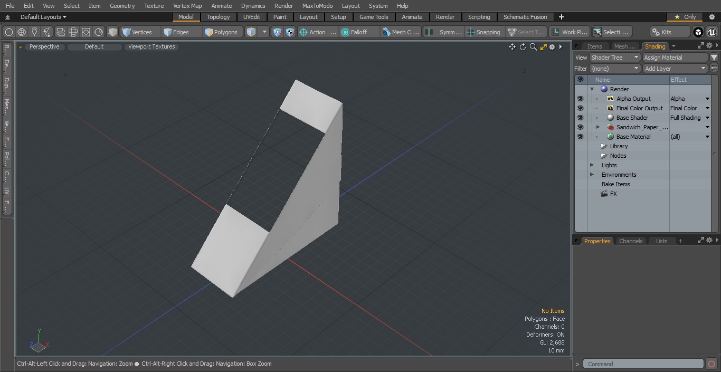This screenshot has height=372, width=721.
Task: Click the capsule shape toolbar icon
Action: [61, 32]
